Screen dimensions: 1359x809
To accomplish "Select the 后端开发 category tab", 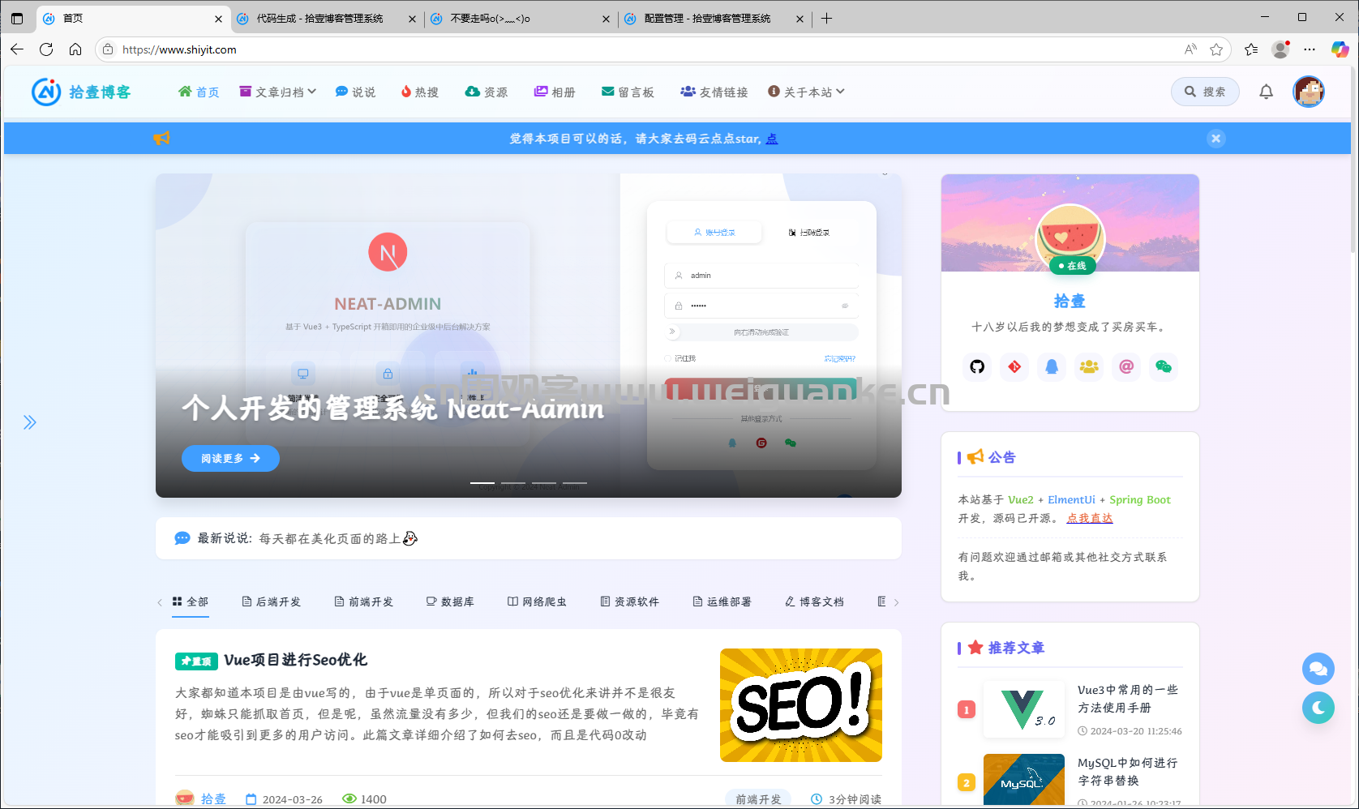I will pos(271,601).
